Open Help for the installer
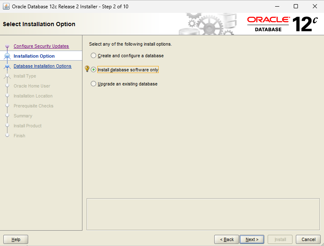 (16, 239)
